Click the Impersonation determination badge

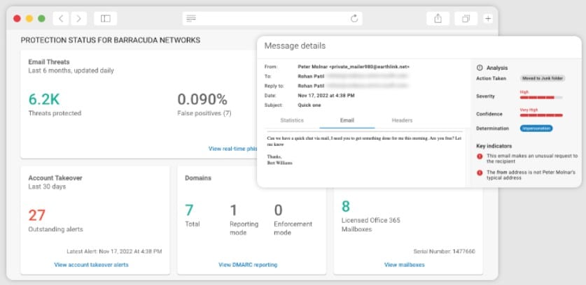pyautogui.click(x=536, y=129)
